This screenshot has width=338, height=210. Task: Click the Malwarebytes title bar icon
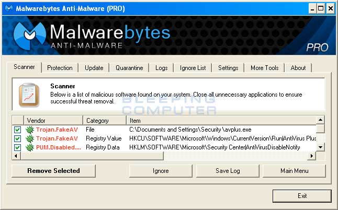pos(8,8)
